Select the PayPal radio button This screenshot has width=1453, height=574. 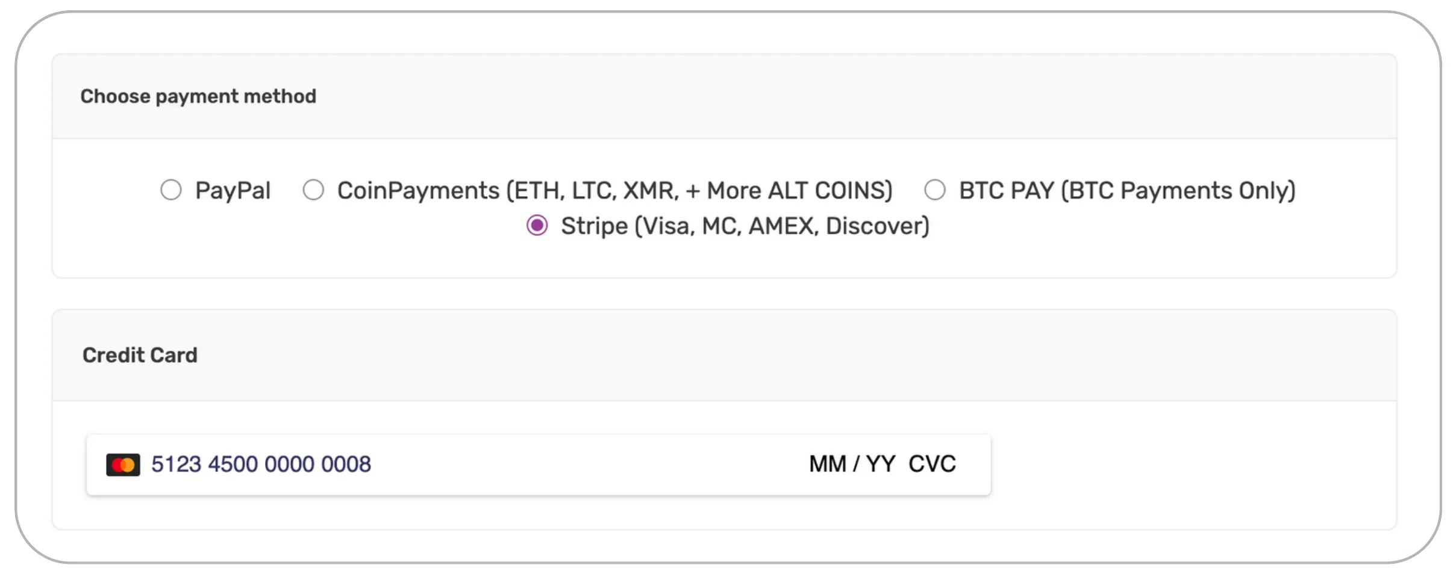pyautogui.click(x=170, y=190)
